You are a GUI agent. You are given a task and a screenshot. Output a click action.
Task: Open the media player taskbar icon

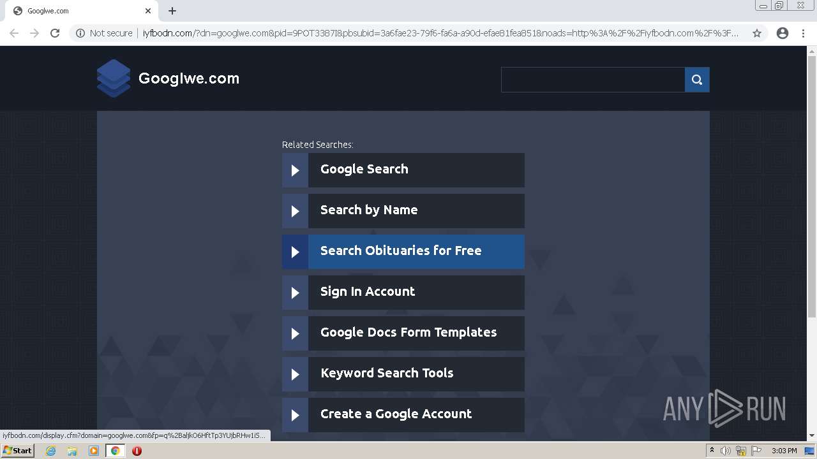coord(94,451)
